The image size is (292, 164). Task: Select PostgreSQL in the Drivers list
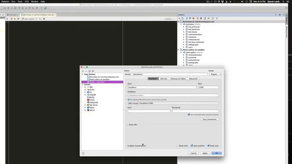click(x=94, y=102)
